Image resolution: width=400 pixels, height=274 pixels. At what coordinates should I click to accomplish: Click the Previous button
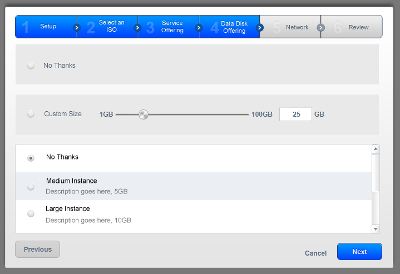[37, 250]
